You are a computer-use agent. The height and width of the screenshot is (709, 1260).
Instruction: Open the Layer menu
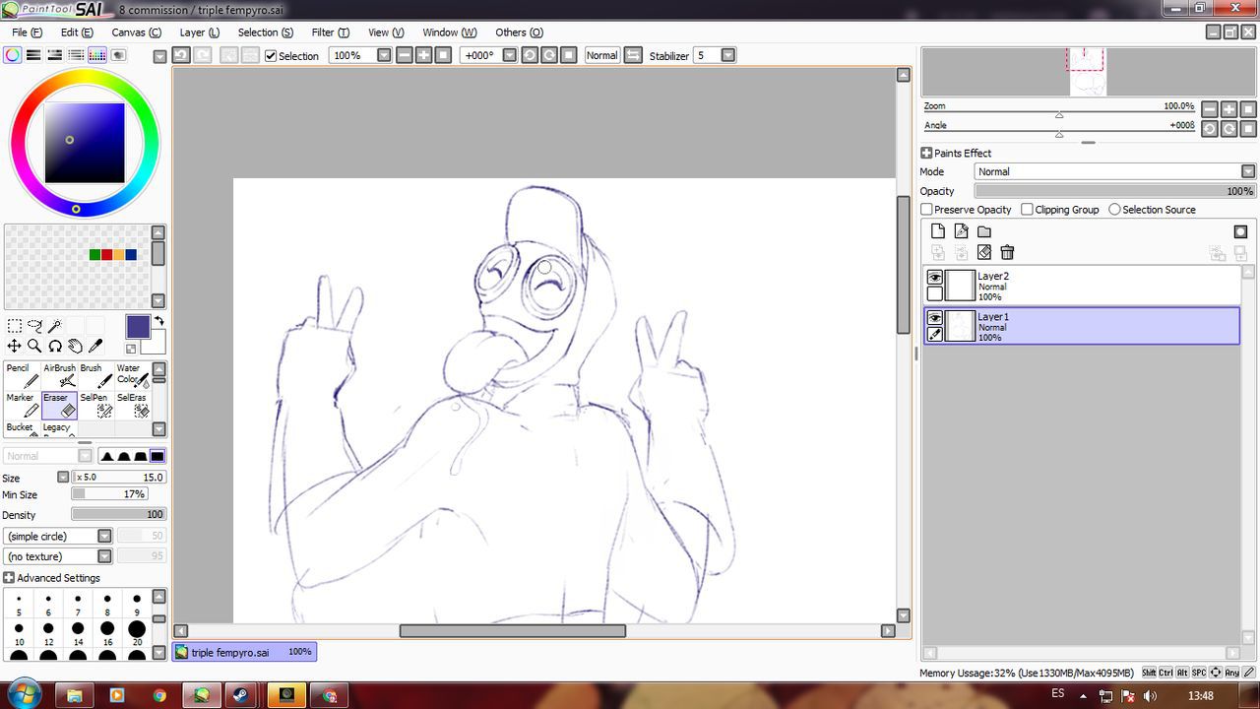[199, 32]
